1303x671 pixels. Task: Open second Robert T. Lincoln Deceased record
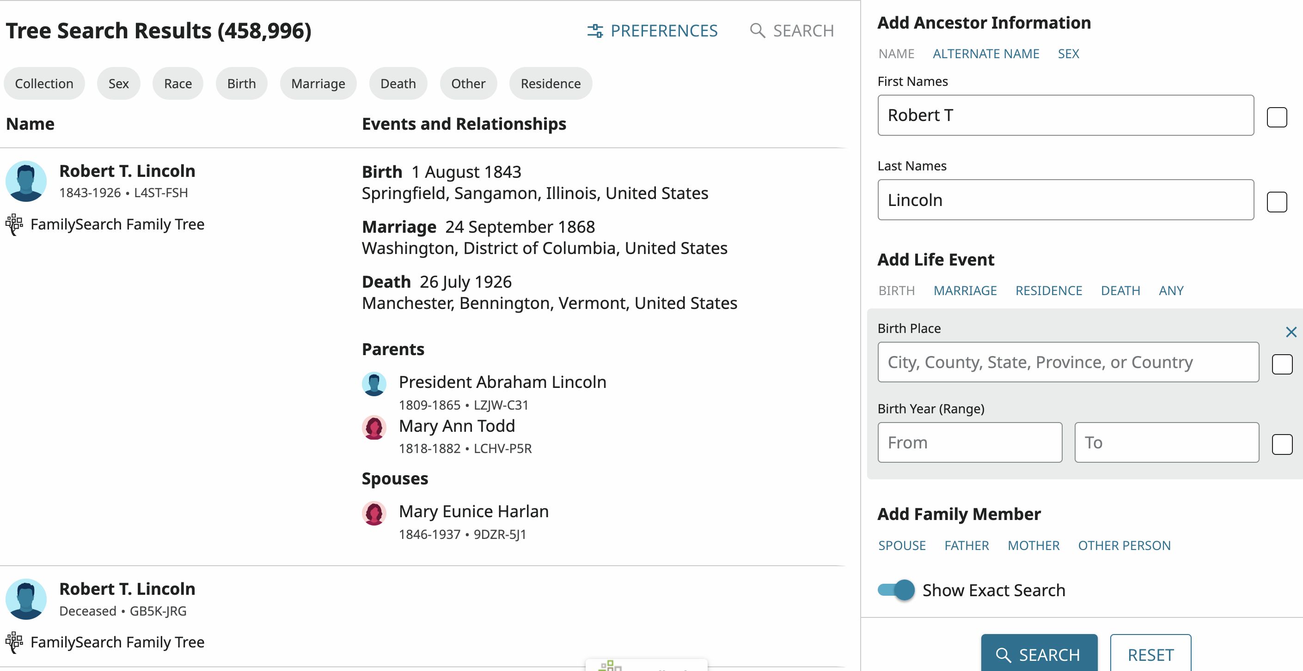pos(127,589)
